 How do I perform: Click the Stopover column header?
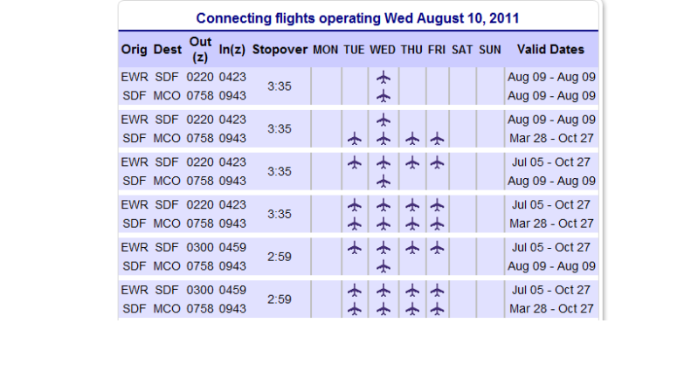280,50
